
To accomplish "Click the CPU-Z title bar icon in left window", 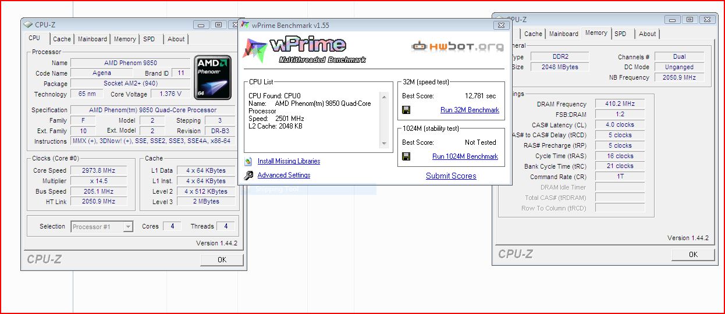I will click(28, 24).
